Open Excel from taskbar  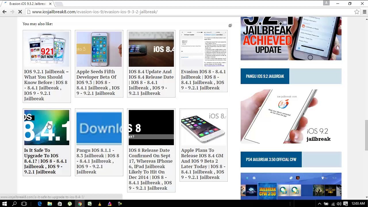pyautogui.click(x=90, y=204)
